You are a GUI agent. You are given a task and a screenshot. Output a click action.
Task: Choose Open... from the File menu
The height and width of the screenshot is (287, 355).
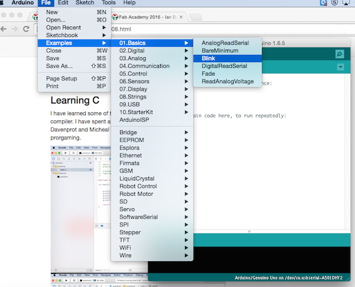[x=74, y=20]
